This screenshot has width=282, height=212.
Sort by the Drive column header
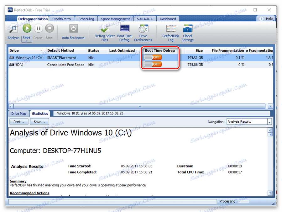tap(27, 50)
